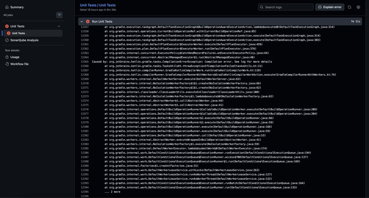Open the jobs filter button
369x198 pixels.
[59, 15]
